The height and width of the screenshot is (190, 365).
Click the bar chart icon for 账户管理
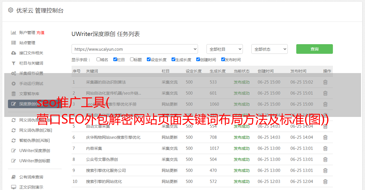(13, 33)
